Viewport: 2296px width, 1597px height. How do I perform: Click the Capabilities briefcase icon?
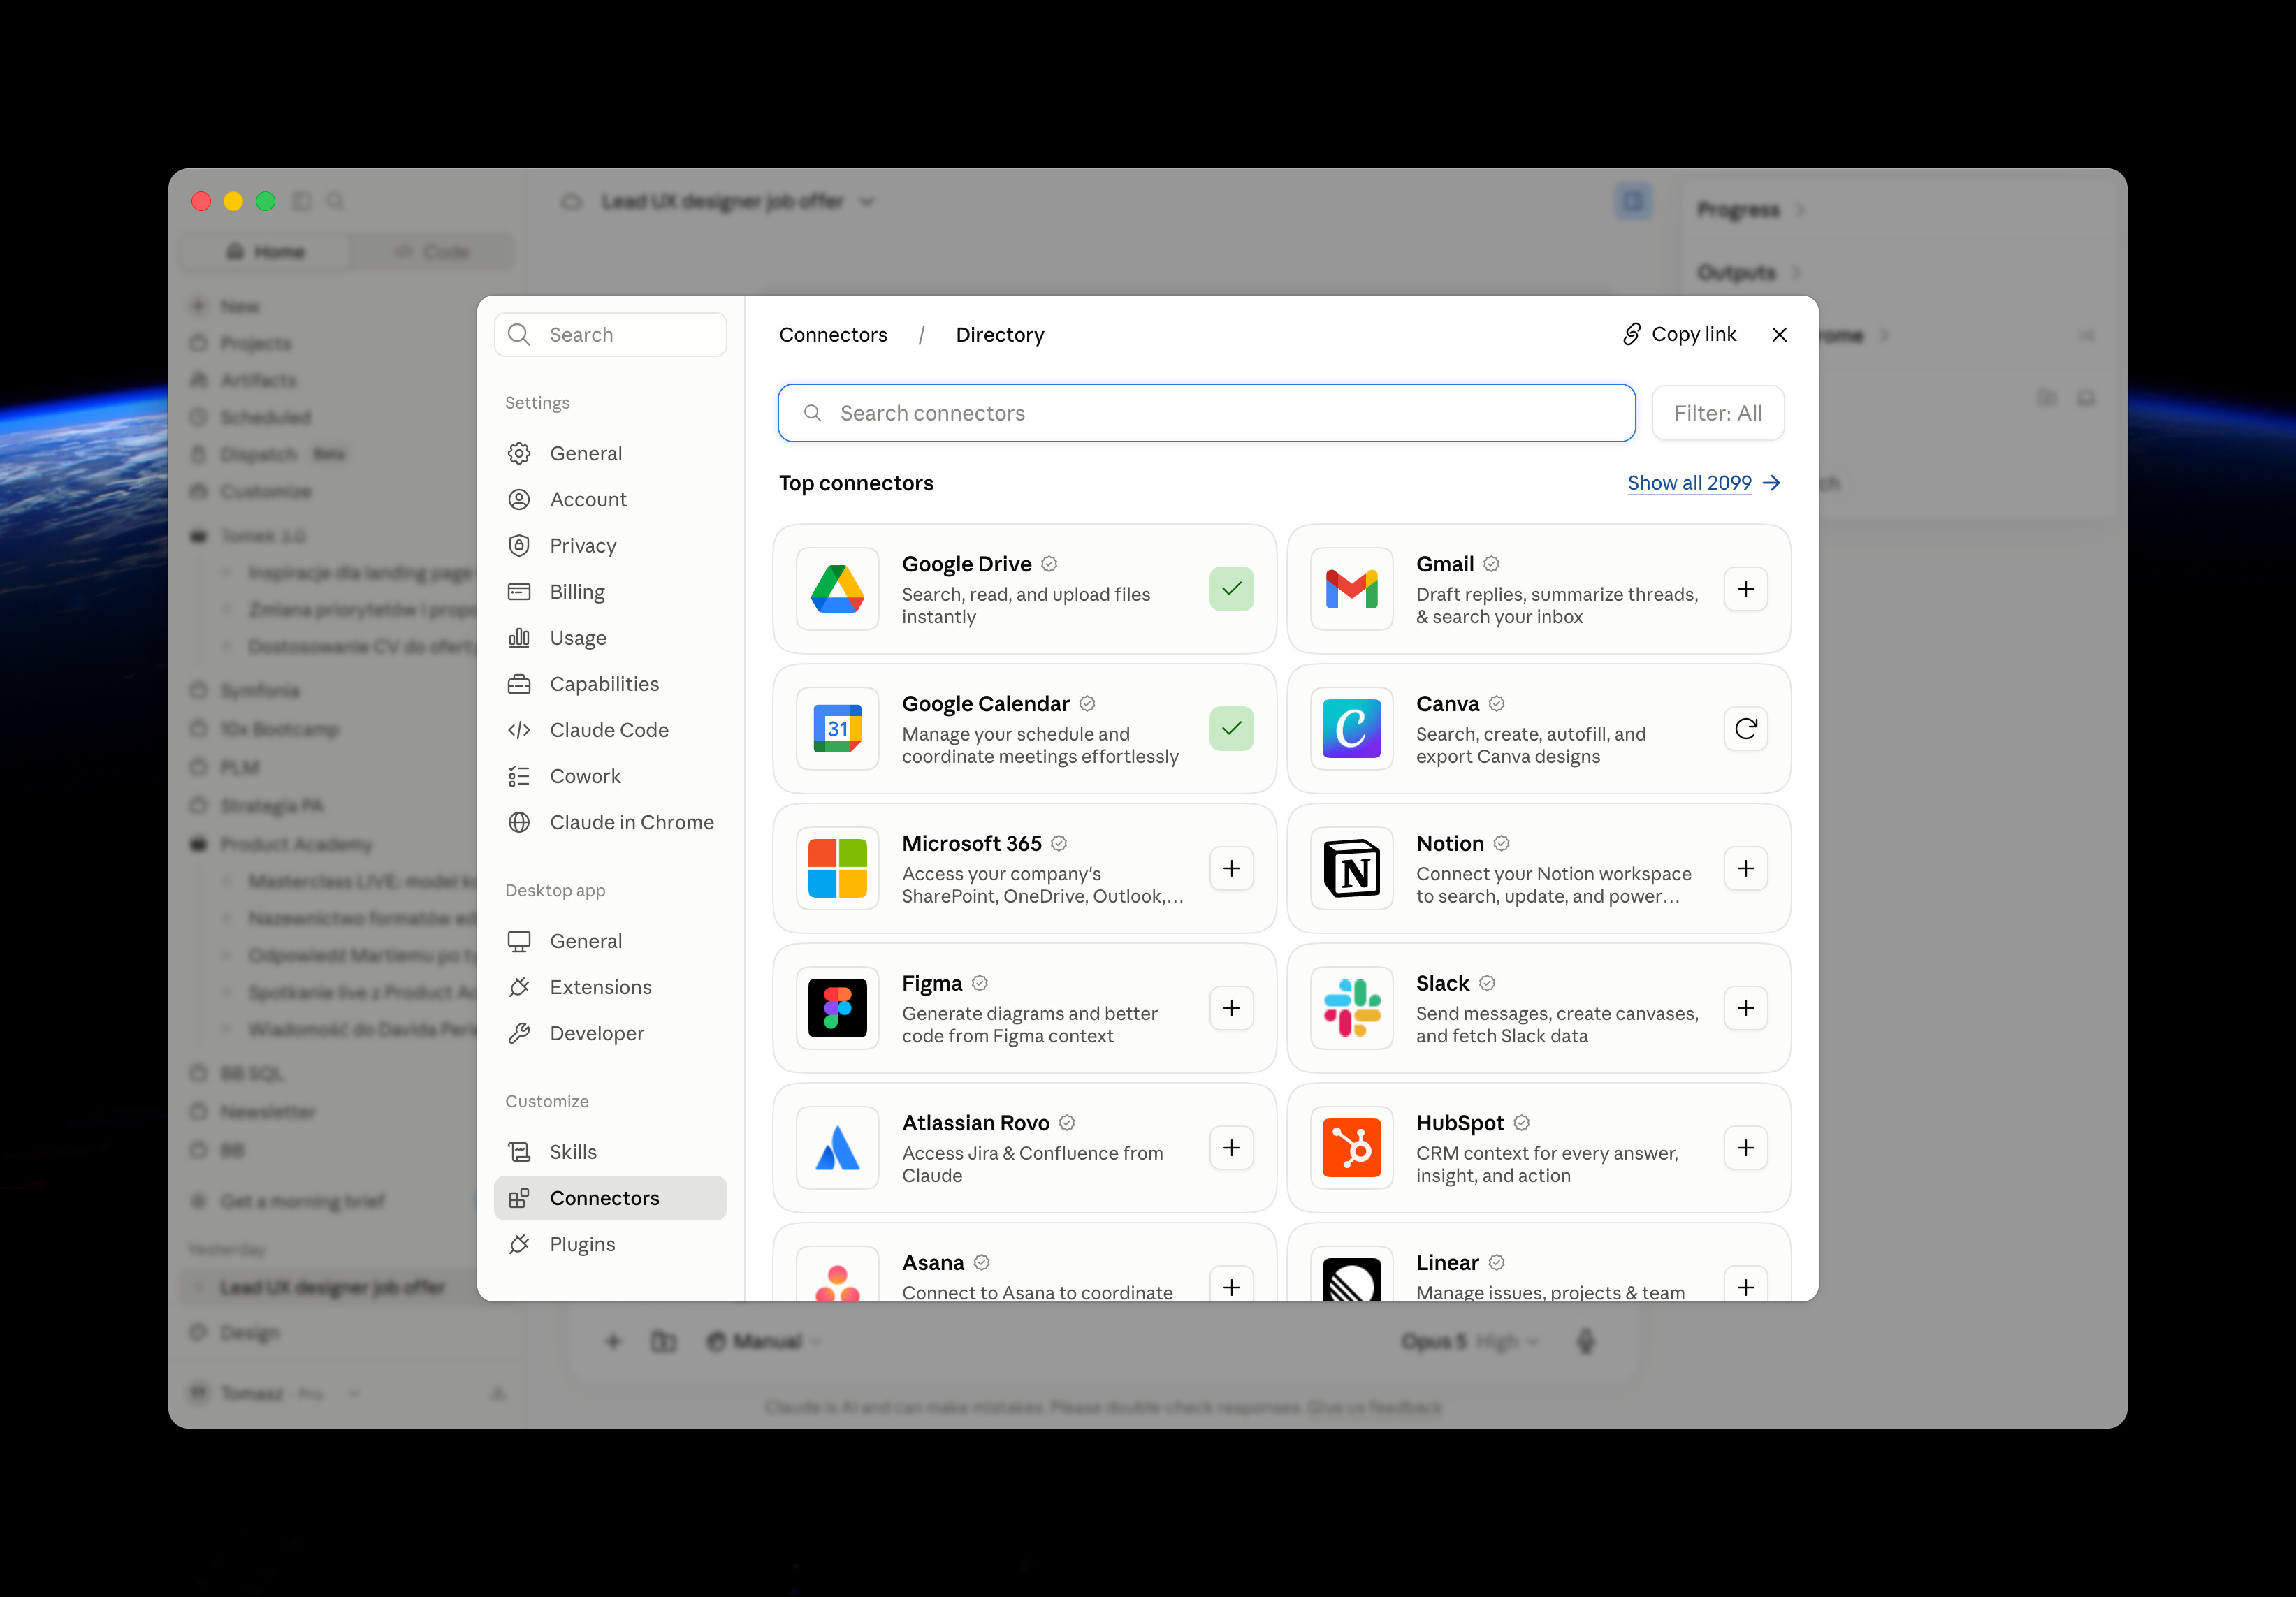[x=519, y=684]
